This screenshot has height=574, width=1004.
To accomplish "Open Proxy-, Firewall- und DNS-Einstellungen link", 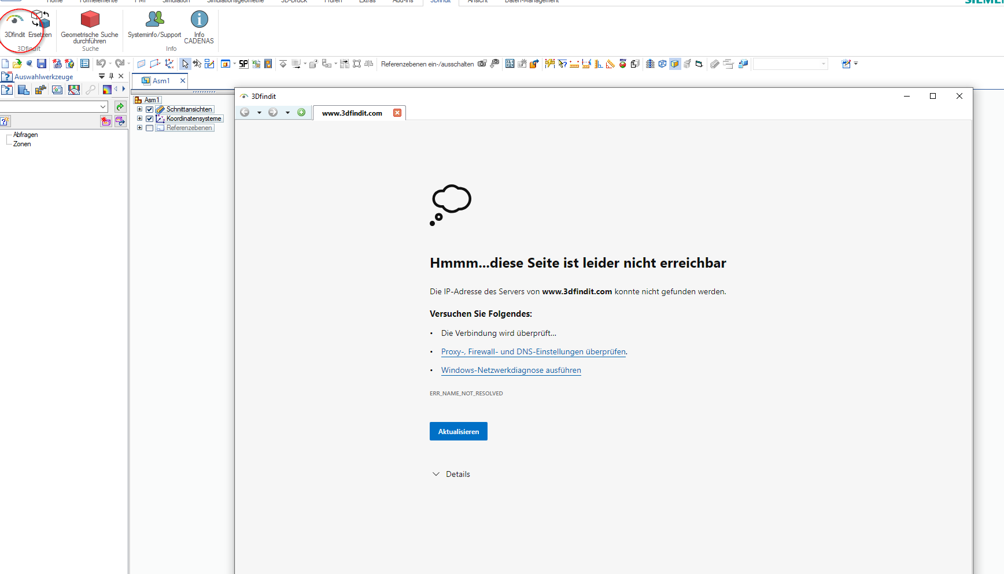I will tap(533, 351).
